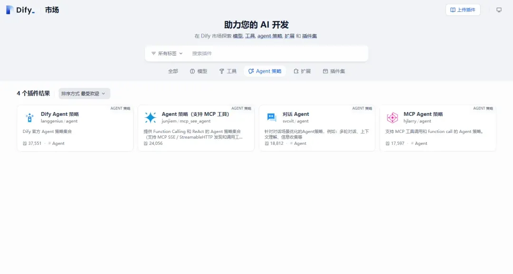Open the blue star mcp_see_agent icon
This screenshot has height=274, width=513.
(x=151, y=117)
